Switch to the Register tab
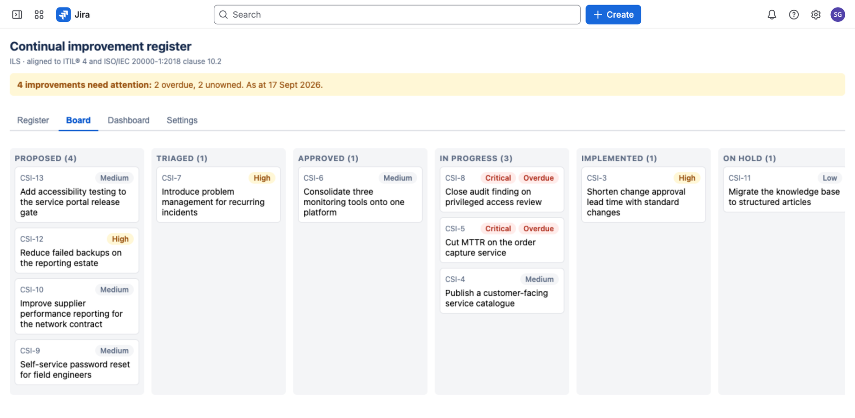This screenshot has height=418, width=855. tap(33, 120)
